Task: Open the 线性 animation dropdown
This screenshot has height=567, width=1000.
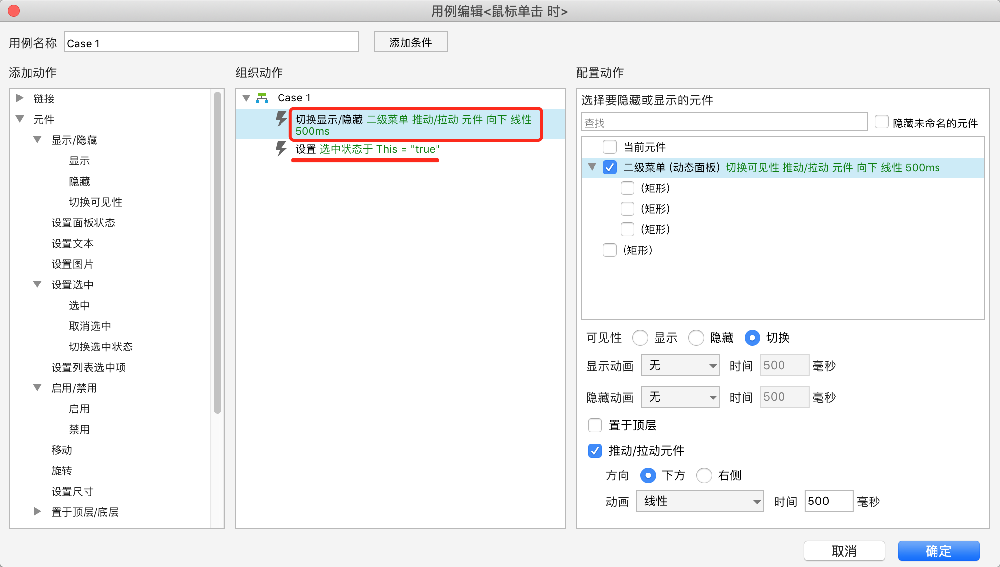Action: (700, 501)
